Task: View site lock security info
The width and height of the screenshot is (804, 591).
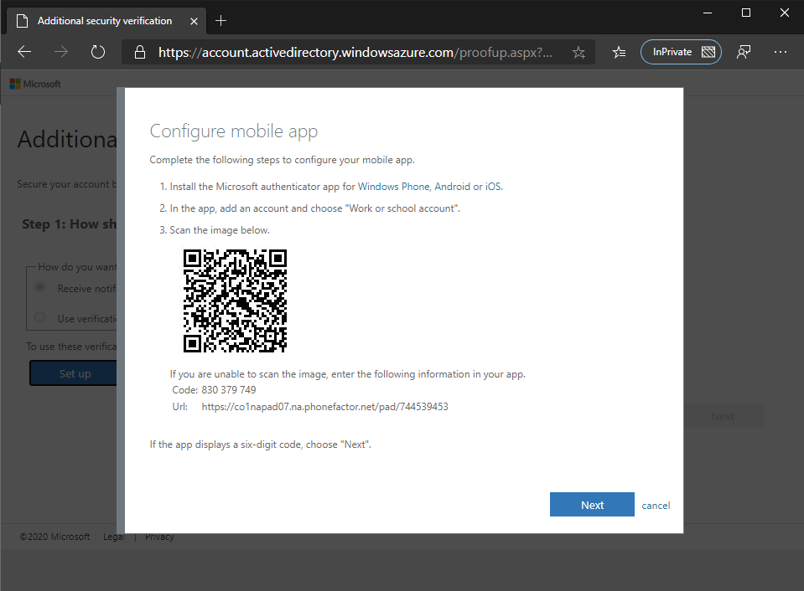Action: point(139,52)
